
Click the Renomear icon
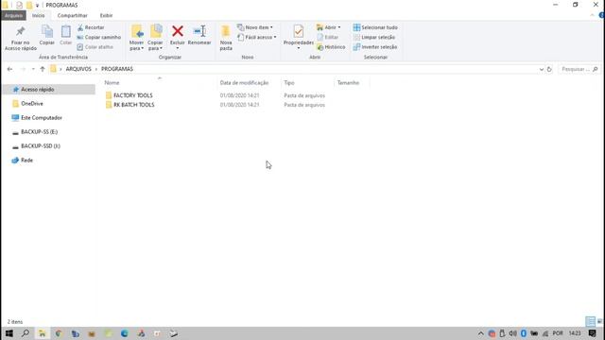click(x=199, y=35)
